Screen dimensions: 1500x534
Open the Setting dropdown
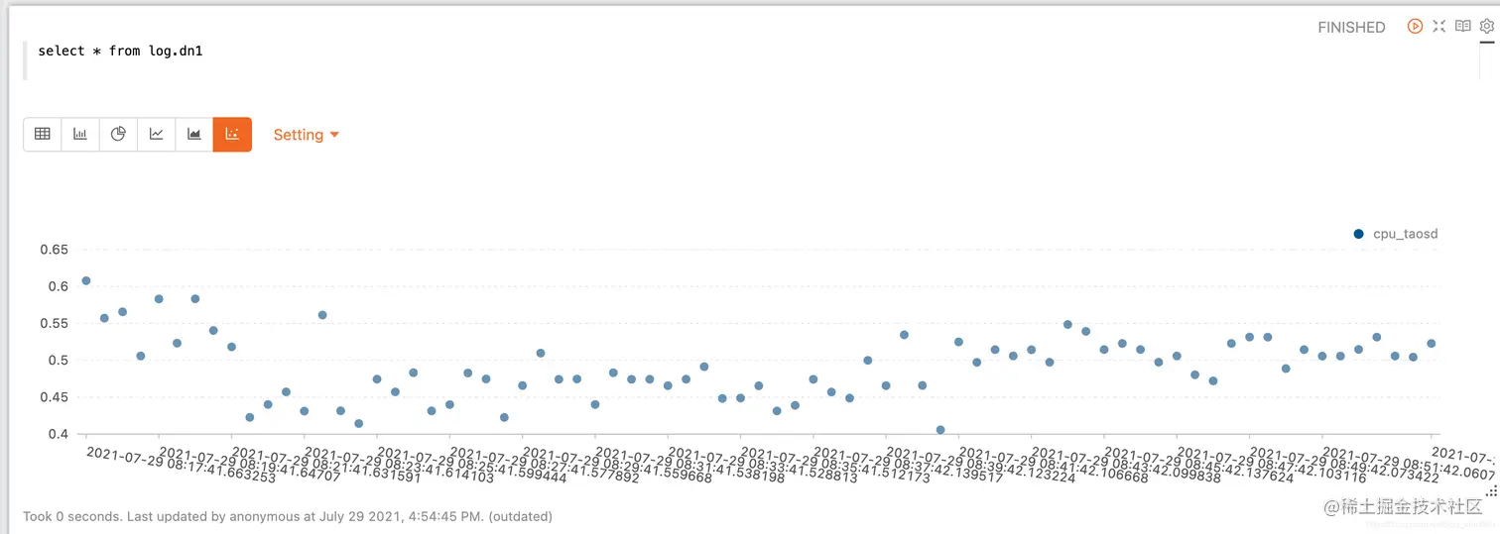[x=307, y=135]
